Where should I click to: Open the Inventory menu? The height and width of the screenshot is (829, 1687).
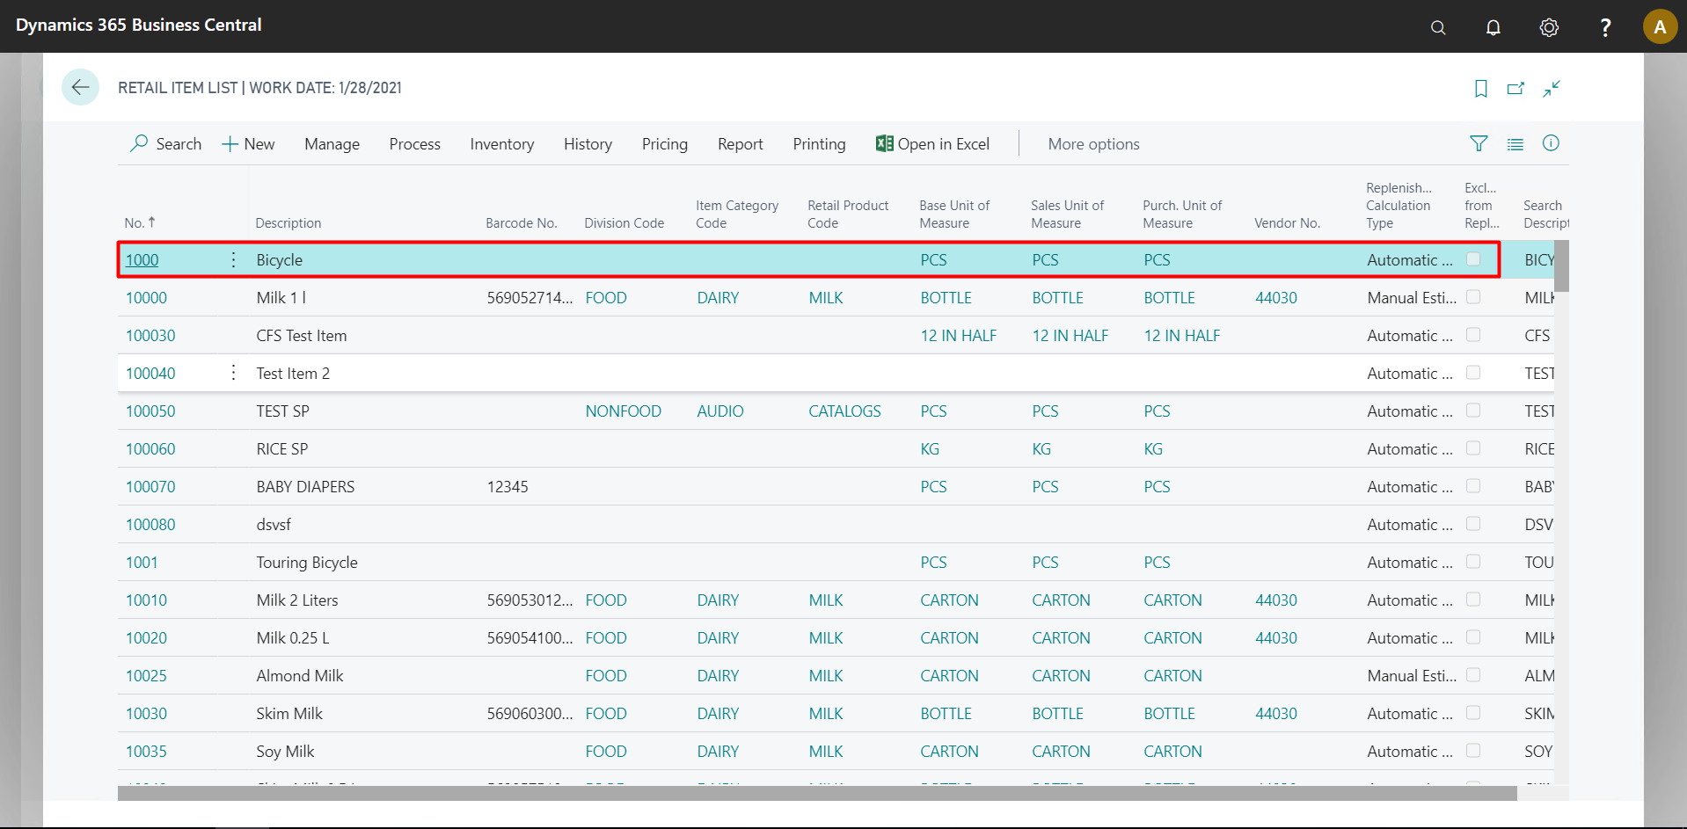501,143
